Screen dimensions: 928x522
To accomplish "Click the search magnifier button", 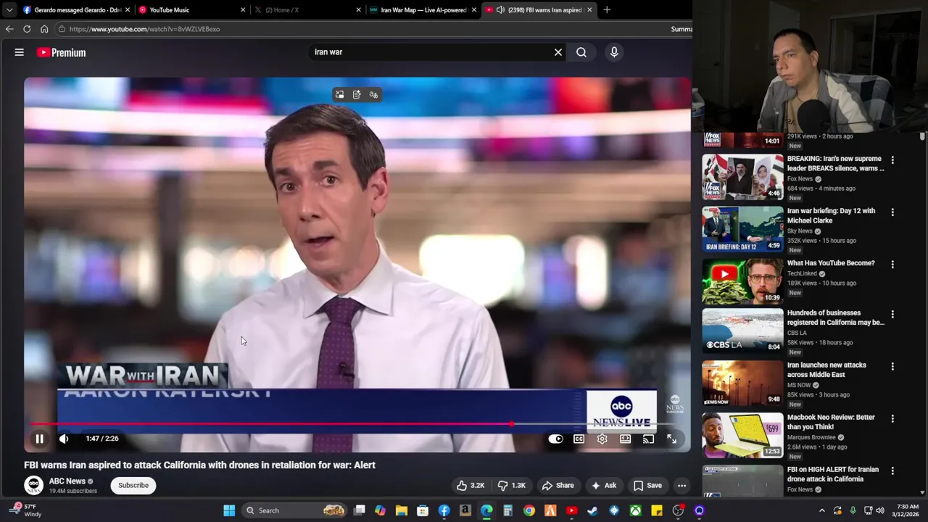I will (x=581, y=52).
